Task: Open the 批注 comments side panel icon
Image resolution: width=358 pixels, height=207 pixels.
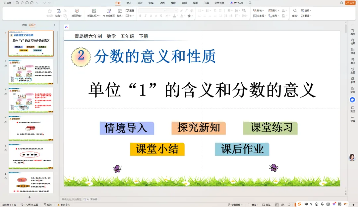Action: click(353, 109)
